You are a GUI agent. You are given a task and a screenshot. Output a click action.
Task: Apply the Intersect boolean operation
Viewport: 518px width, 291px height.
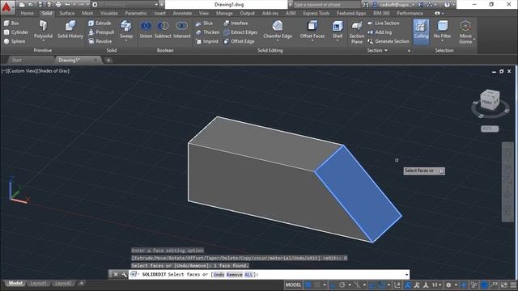coord(181,29)
